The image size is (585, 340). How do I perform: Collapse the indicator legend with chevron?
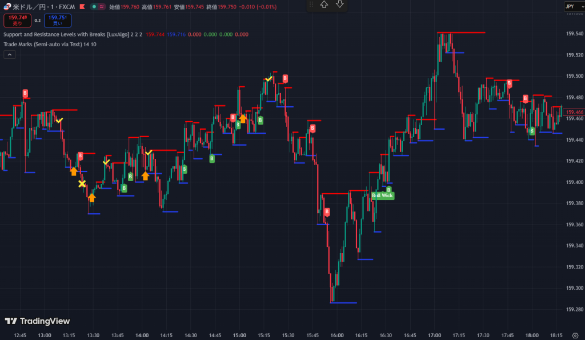[10, 54]
